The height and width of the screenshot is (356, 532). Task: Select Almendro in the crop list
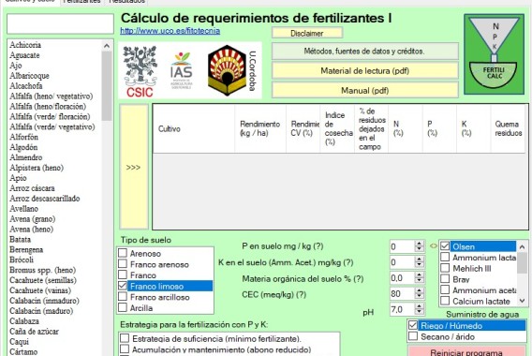pos(26,157)
